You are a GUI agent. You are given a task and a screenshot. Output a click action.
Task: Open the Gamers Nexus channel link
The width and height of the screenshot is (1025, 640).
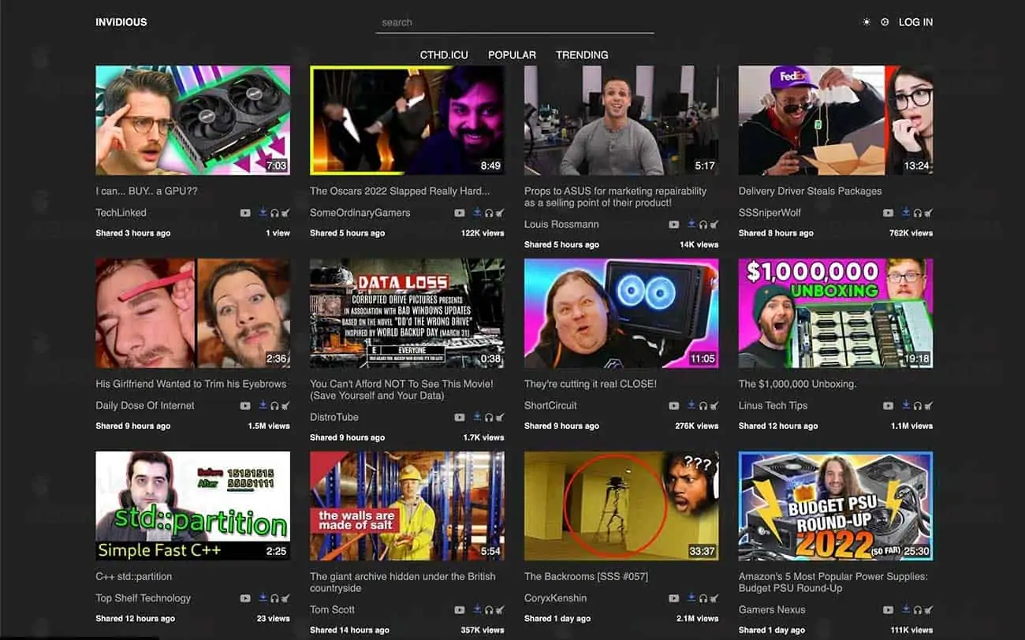click(772, 610)
